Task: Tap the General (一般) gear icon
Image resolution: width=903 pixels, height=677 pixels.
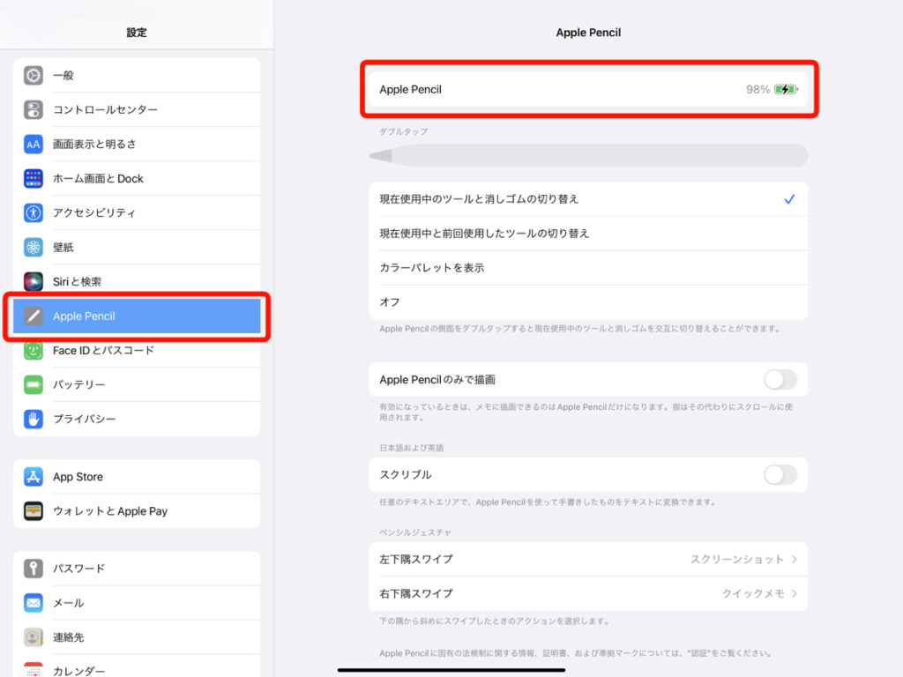Action: coord(34,76)
